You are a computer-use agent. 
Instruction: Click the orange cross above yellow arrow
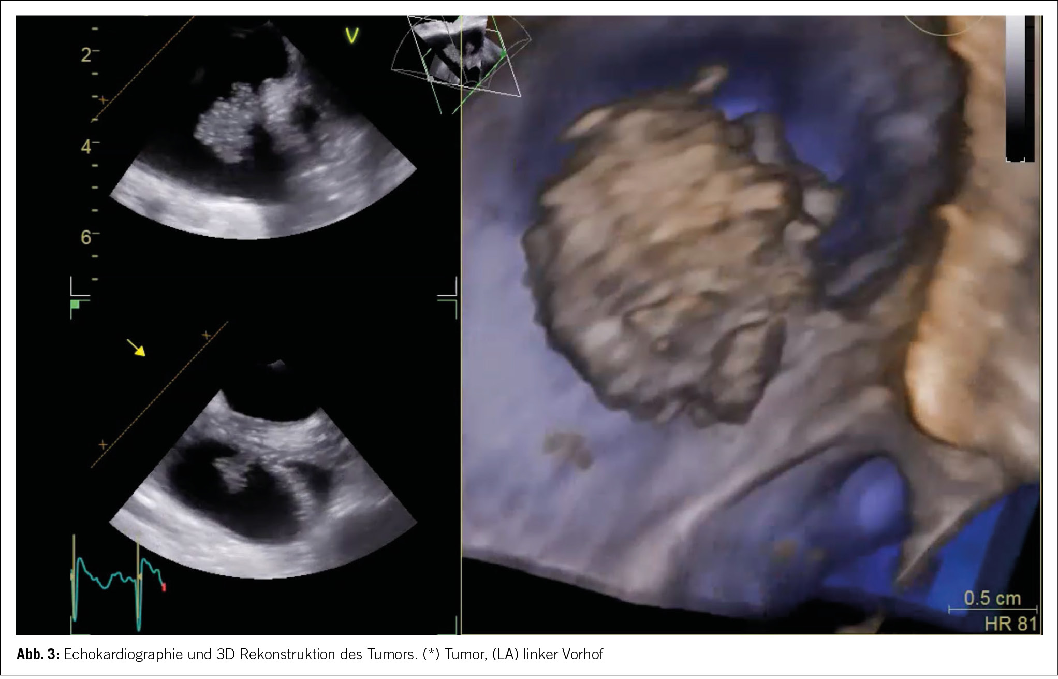pos(206,336)
